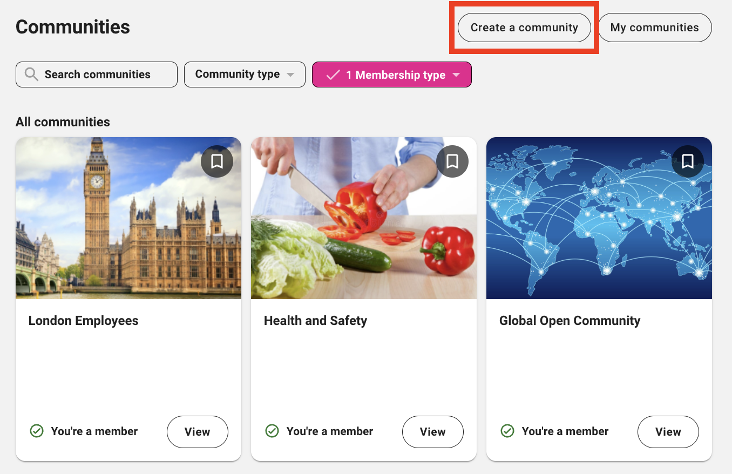Click the search magnifier icon

click(x=31, y=75)
